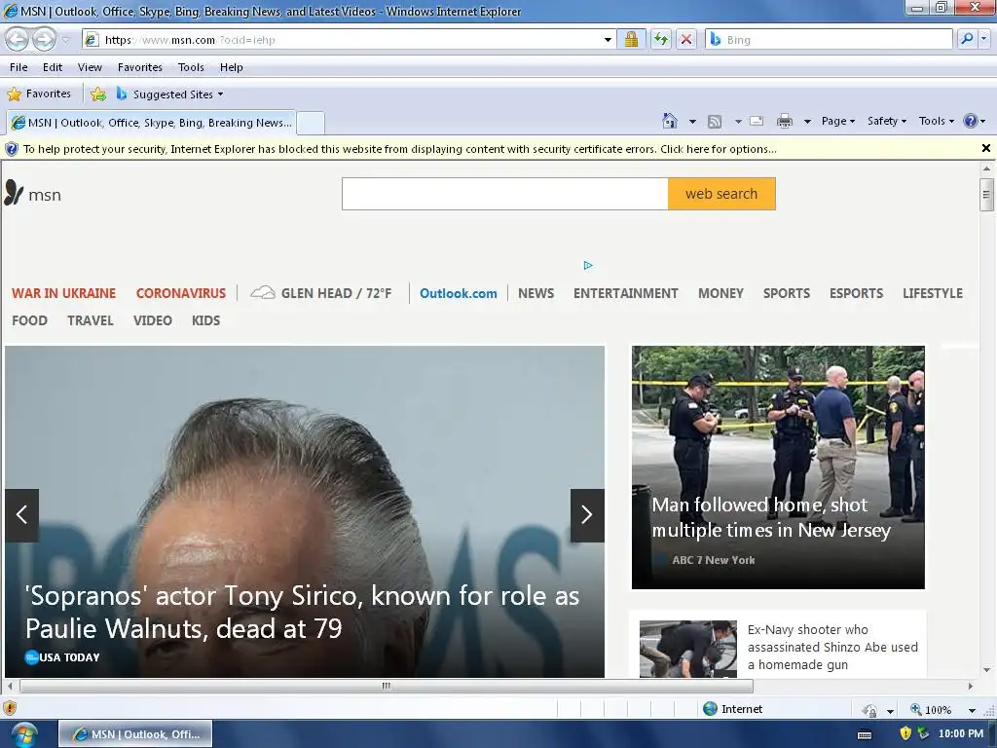The width and height of the screenshot is (997, 748).
Task: Click the Print icon
Action: click(x=785, y=121)
